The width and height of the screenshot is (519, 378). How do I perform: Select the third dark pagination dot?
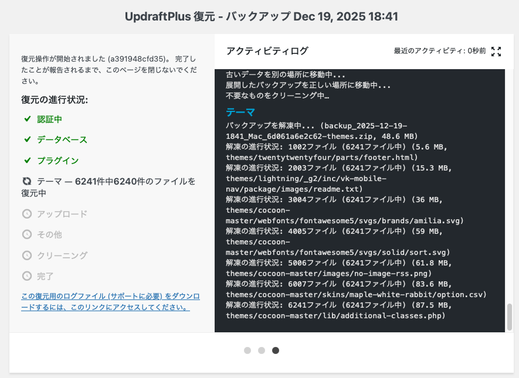(x=276, y=350)
